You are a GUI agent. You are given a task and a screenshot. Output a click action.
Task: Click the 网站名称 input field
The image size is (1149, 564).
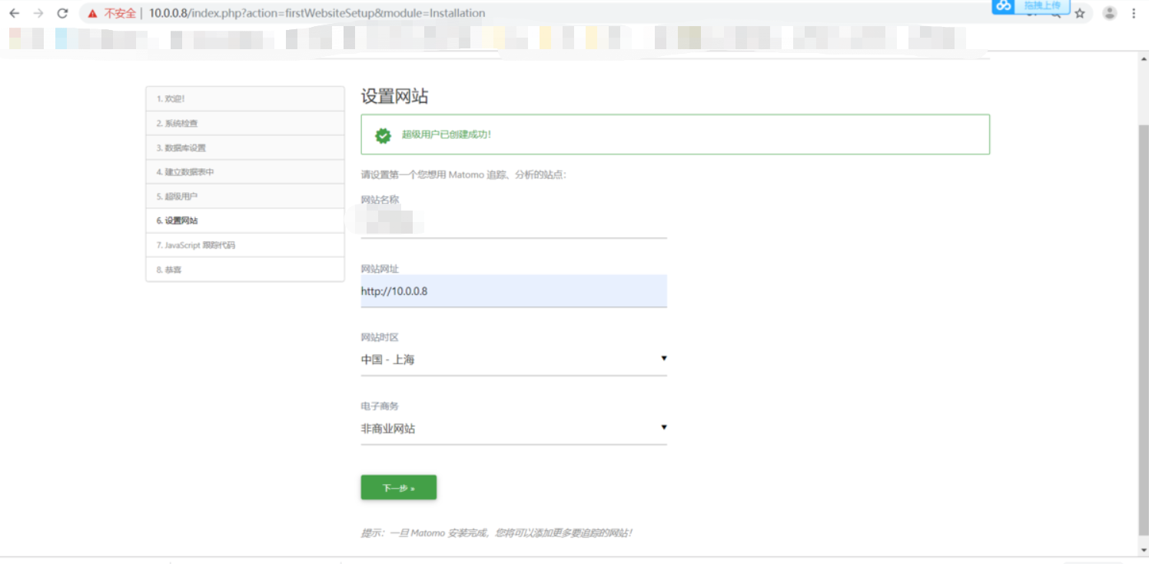point(513,223)
